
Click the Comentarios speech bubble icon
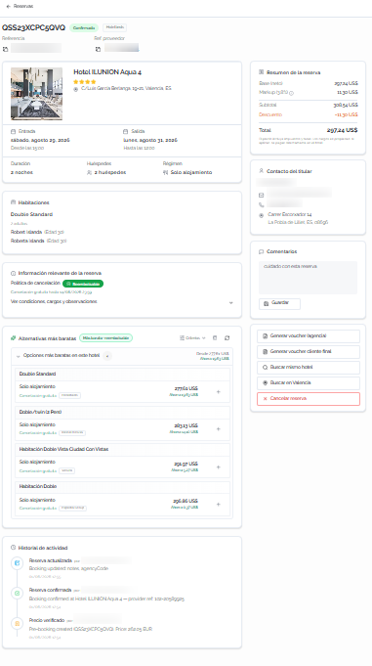[262, 251]
